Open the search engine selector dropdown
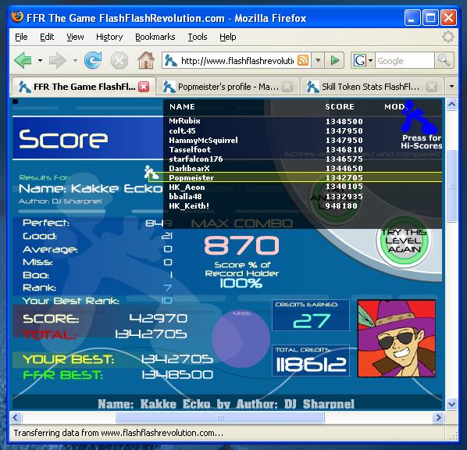This screenshot has width=467, height=450. pyautogui.click(x=370, y=60)
